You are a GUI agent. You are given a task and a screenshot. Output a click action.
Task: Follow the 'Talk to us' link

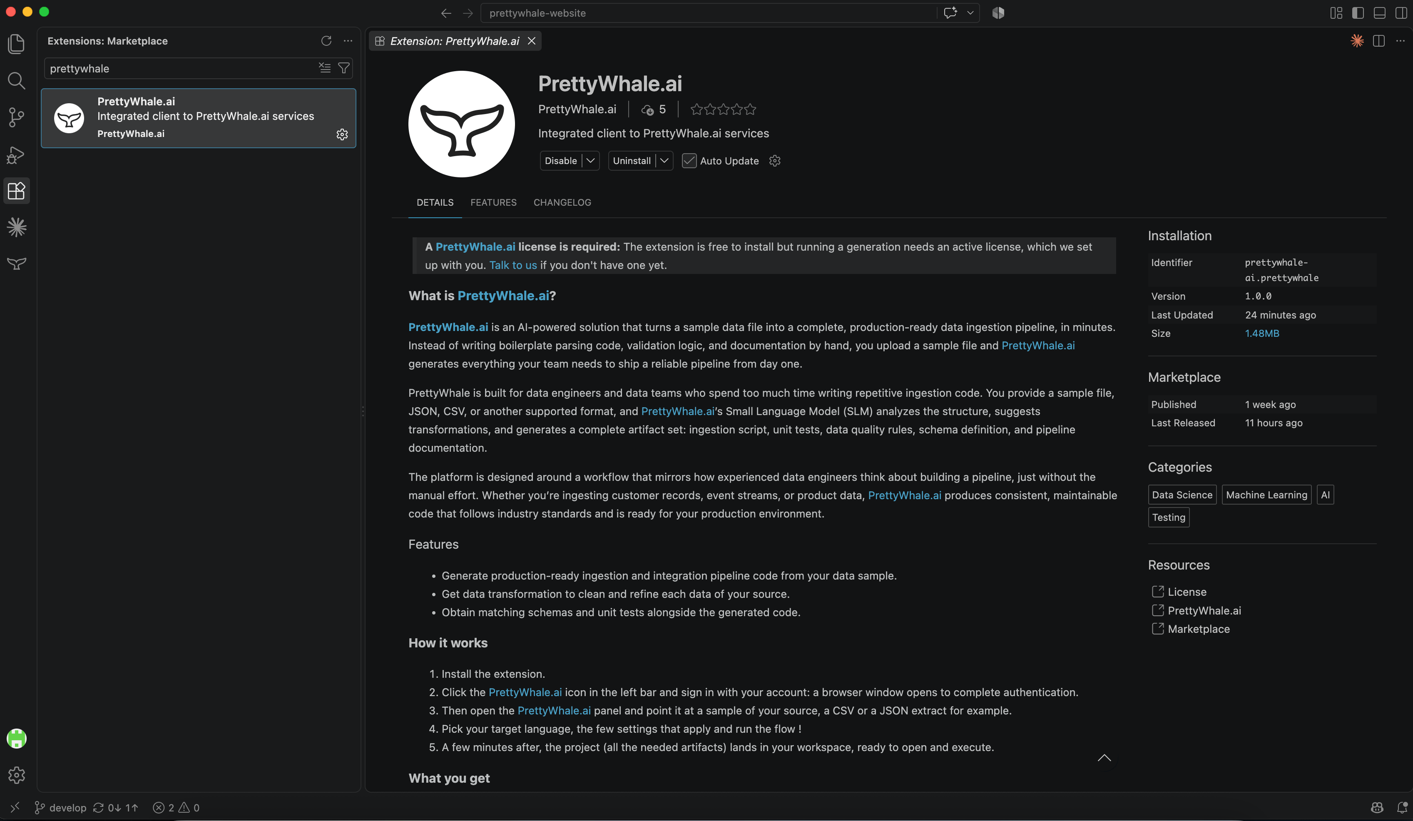pos(513,265)
